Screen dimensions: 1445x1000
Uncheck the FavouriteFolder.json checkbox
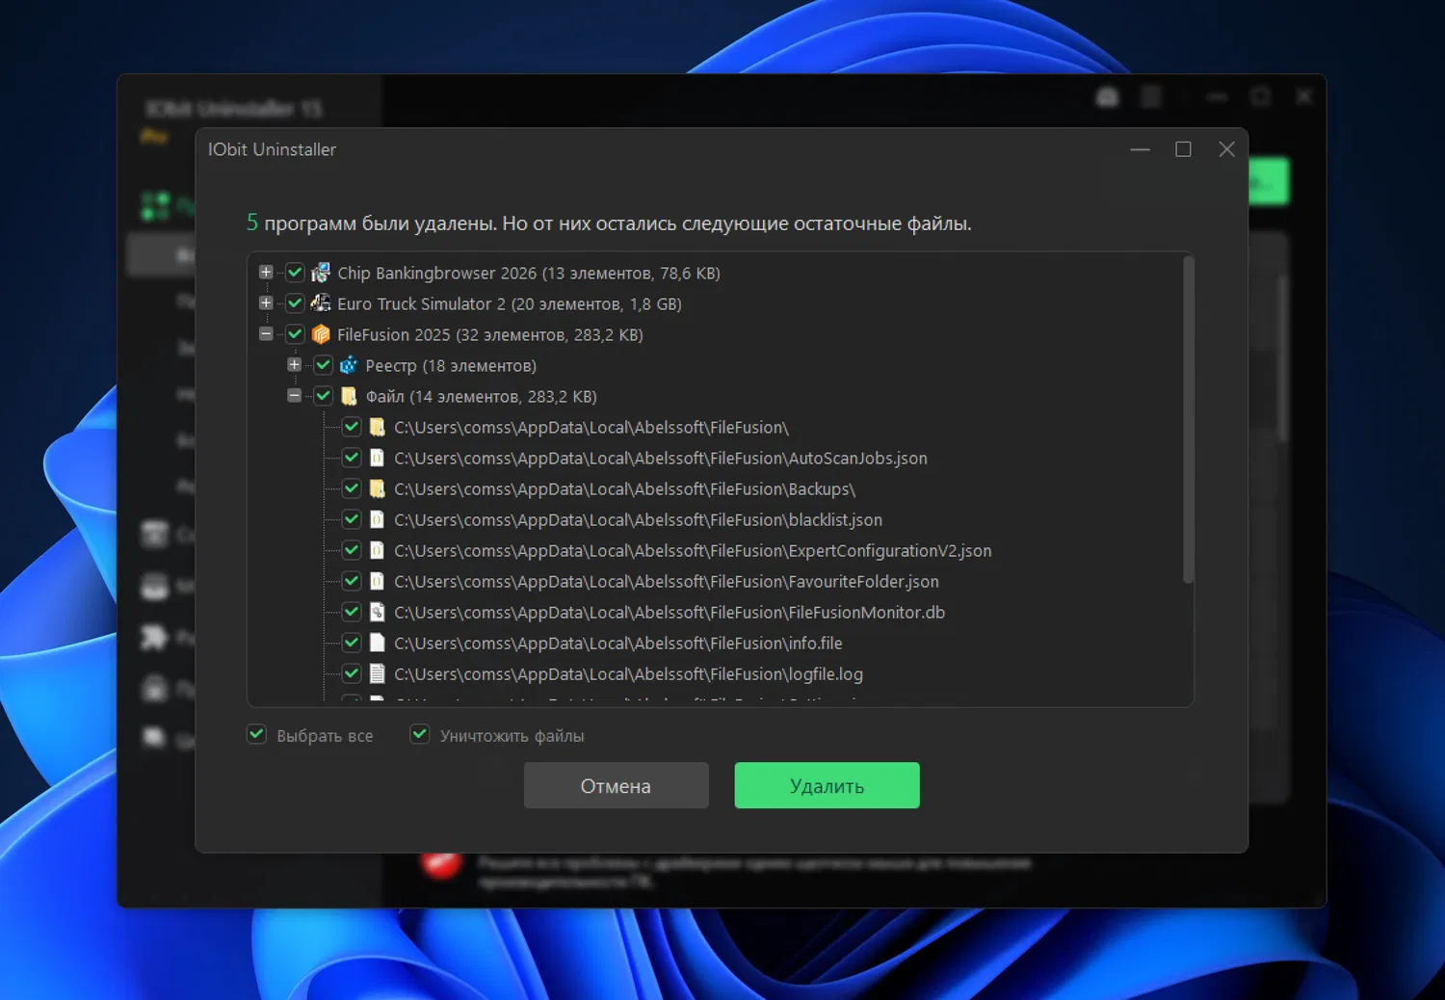(x=352, y=581)
